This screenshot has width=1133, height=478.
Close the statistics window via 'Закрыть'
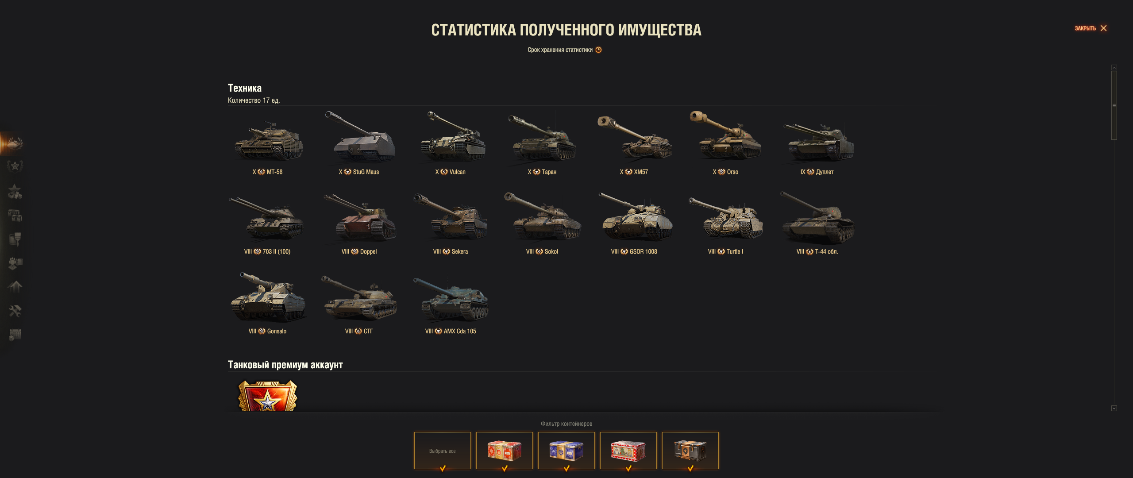1091,28
